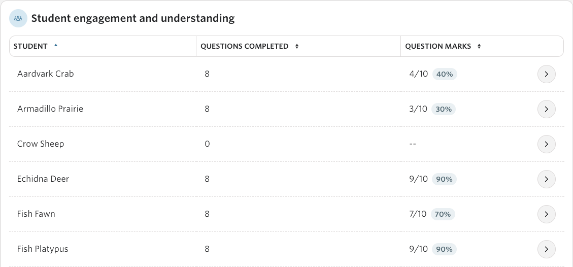
Task: Sort by Question Marks arrows
Action: click(x=479, y=46)
